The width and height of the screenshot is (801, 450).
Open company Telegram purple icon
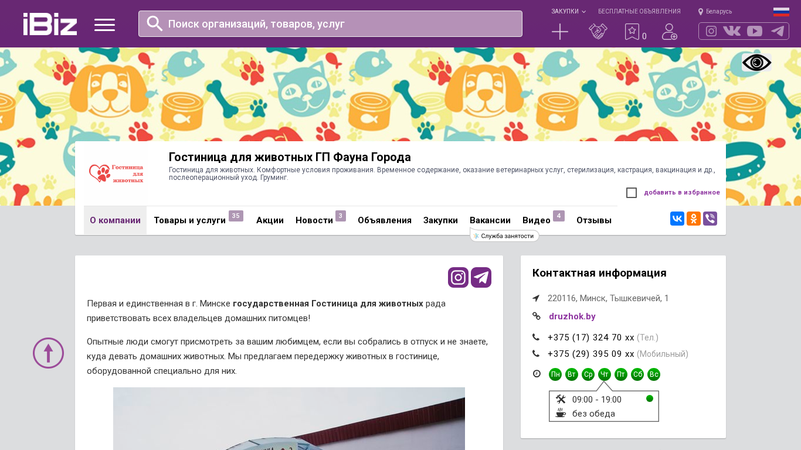(x=481, y=278)
